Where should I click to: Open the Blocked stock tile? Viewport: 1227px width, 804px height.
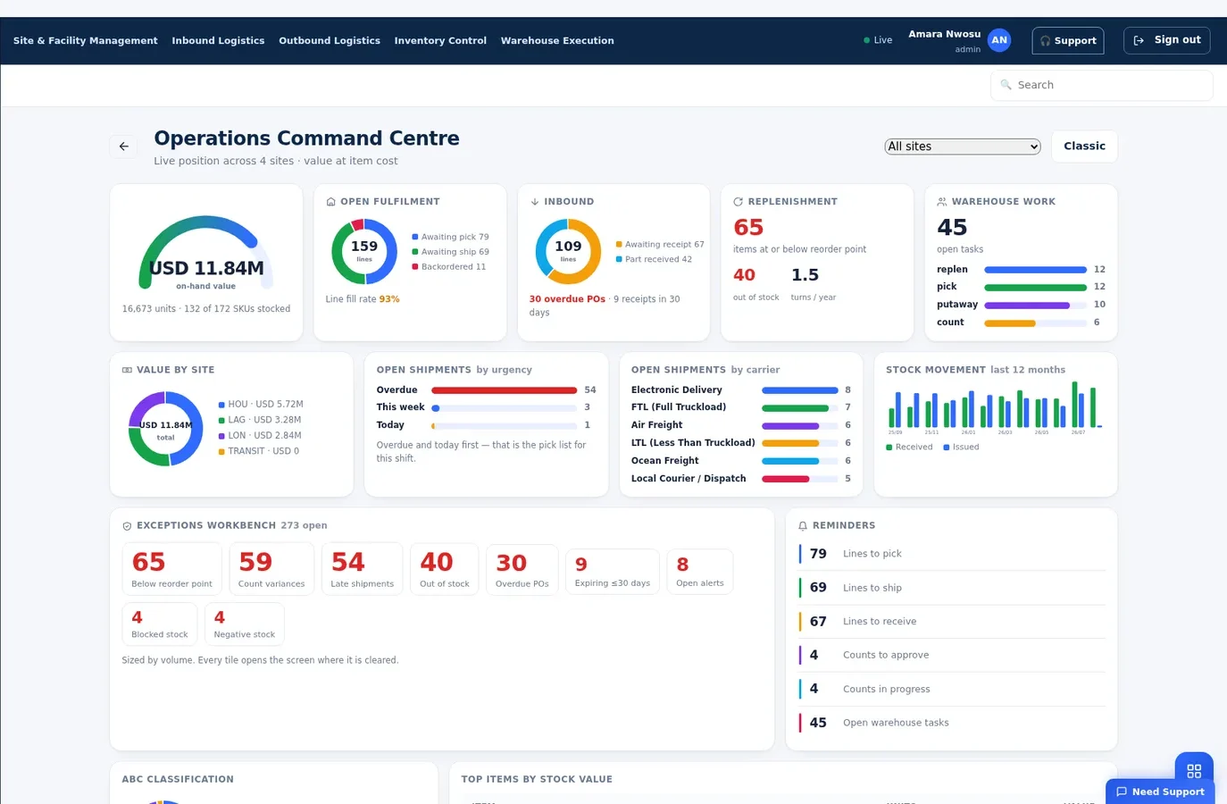click(160, 624)
